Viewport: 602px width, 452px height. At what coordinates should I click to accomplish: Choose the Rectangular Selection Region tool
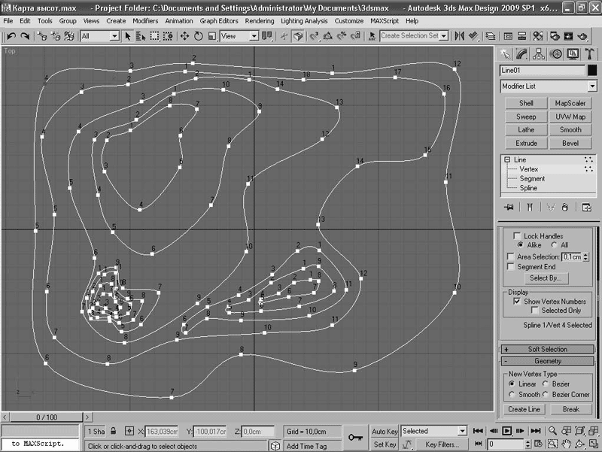[154, 36]
